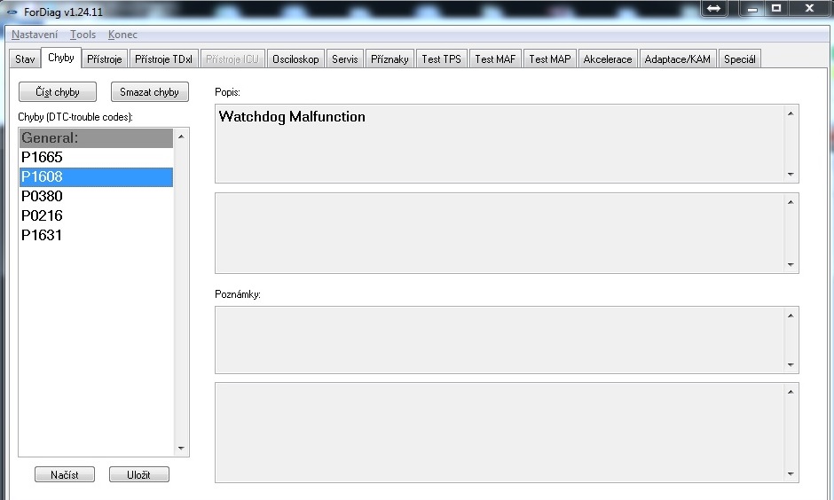834x500 pixels.
Task: Open the Konec menu
Action: 122,35
